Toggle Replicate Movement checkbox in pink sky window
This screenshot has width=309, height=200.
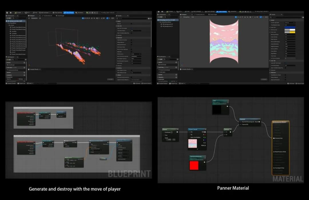coord(285,80)
